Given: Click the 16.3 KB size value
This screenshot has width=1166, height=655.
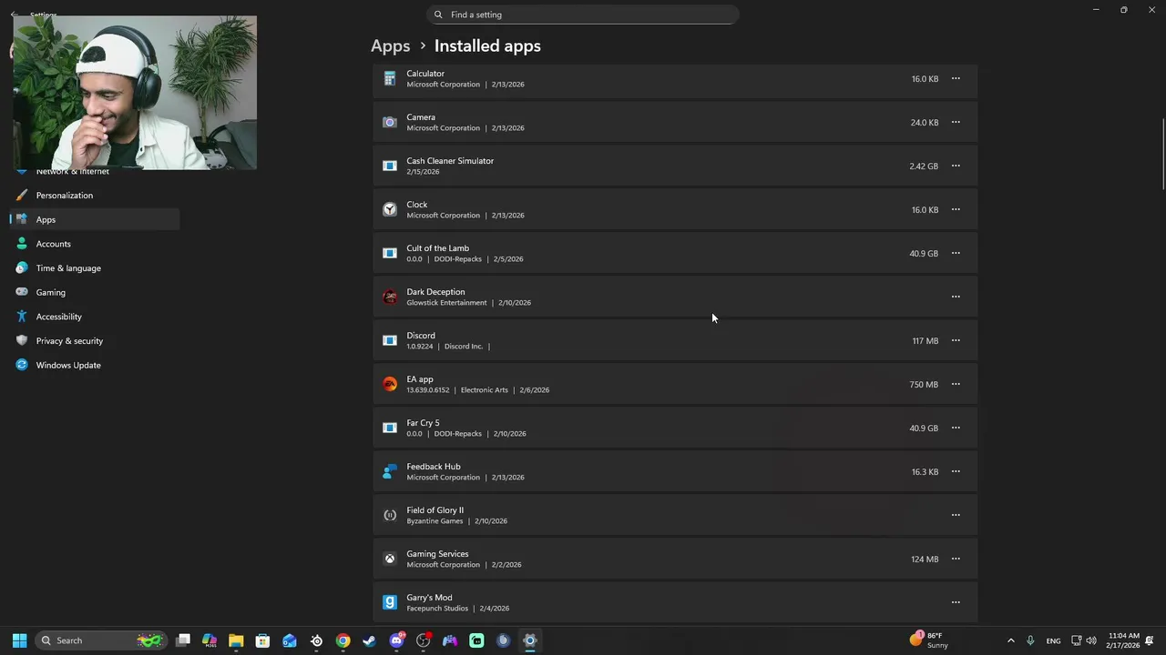Looking at the screenshot, I should [x=925, y=472].
